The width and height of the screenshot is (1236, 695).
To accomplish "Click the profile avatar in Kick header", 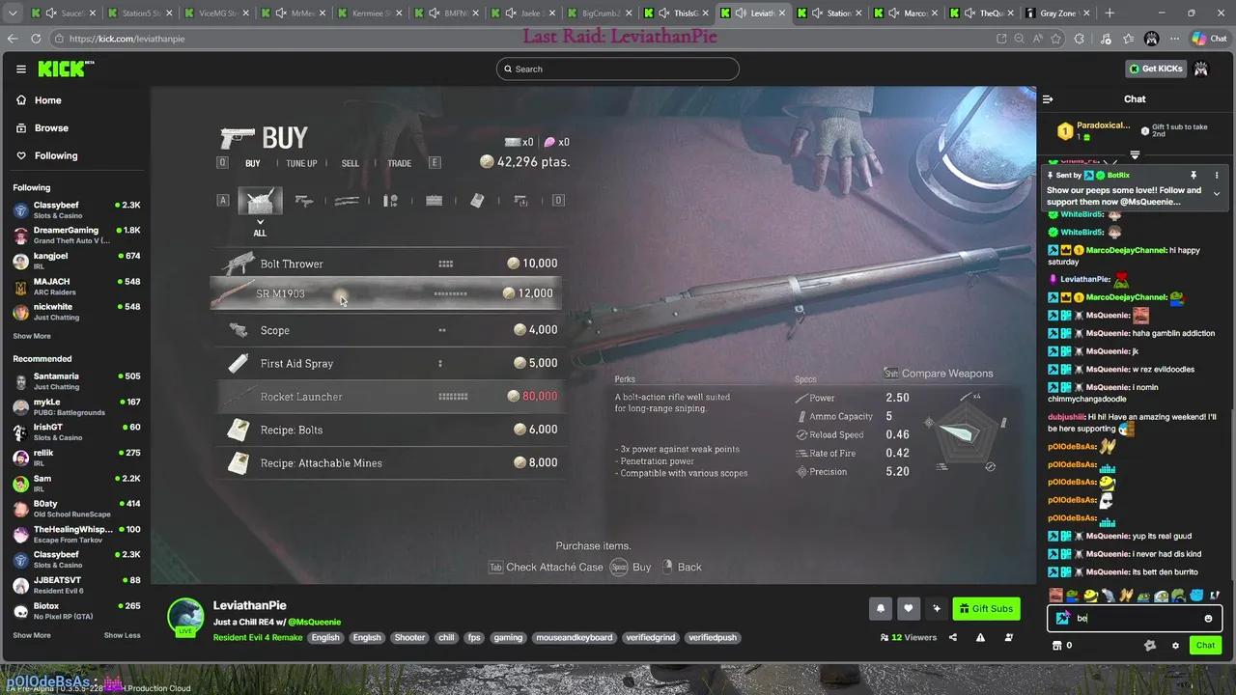I will [1200, 69].
